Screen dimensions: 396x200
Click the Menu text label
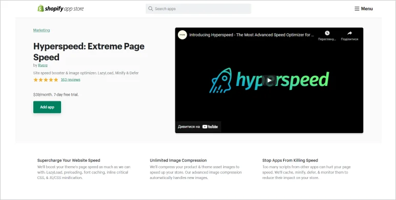point(367,9)
